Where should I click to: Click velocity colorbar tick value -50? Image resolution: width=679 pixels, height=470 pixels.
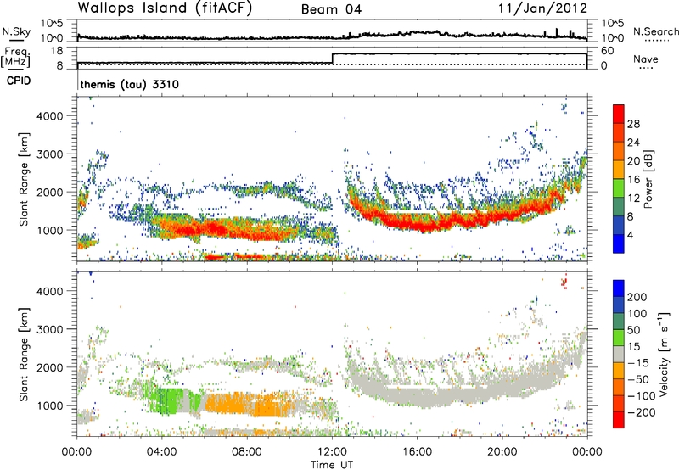click(638, 379)
